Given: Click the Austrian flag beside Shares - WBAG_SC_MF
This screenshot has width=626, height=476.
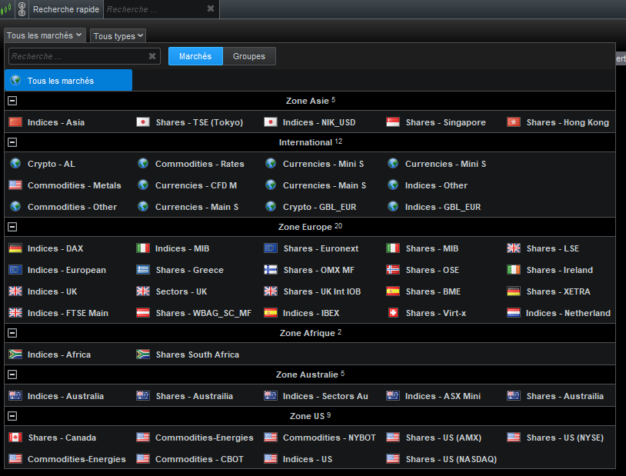Looking at the screenshot, I should (x=143, y=313).
